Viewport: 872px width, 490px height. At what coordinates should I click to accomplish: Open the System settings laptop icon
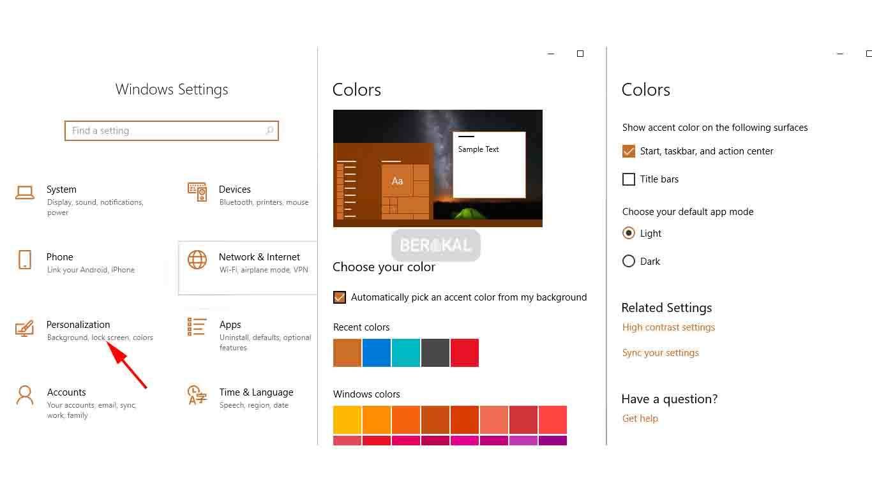tap(25, 192)
